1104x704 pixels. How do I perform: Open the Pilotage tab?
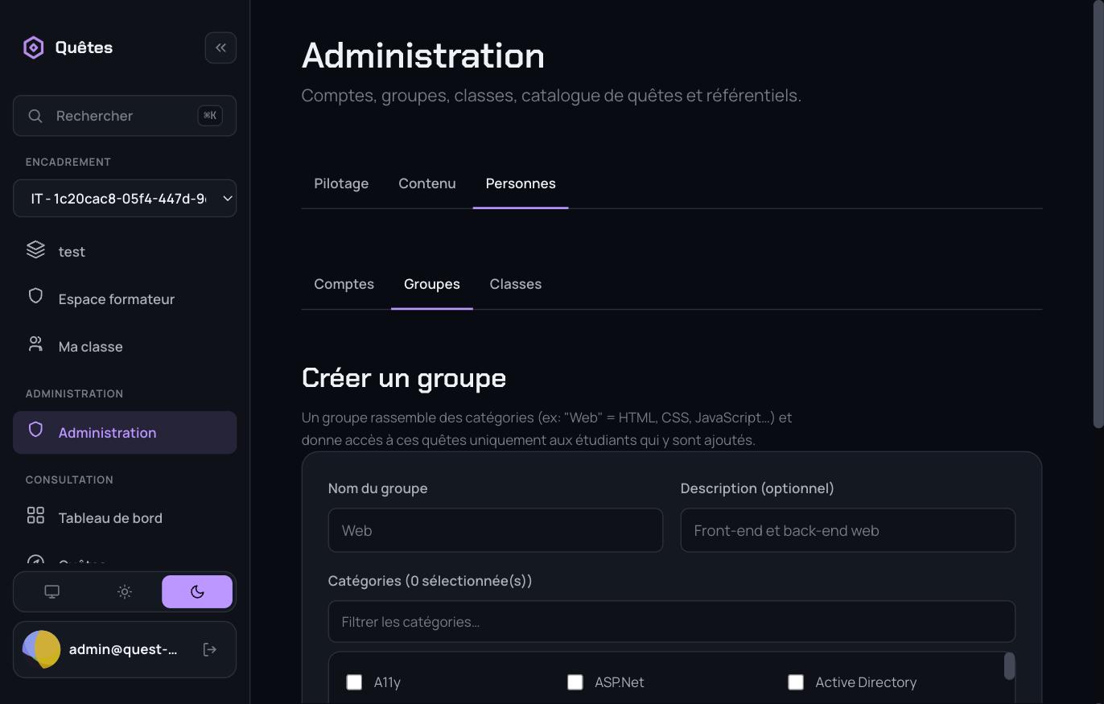click(x=341, y=183)
